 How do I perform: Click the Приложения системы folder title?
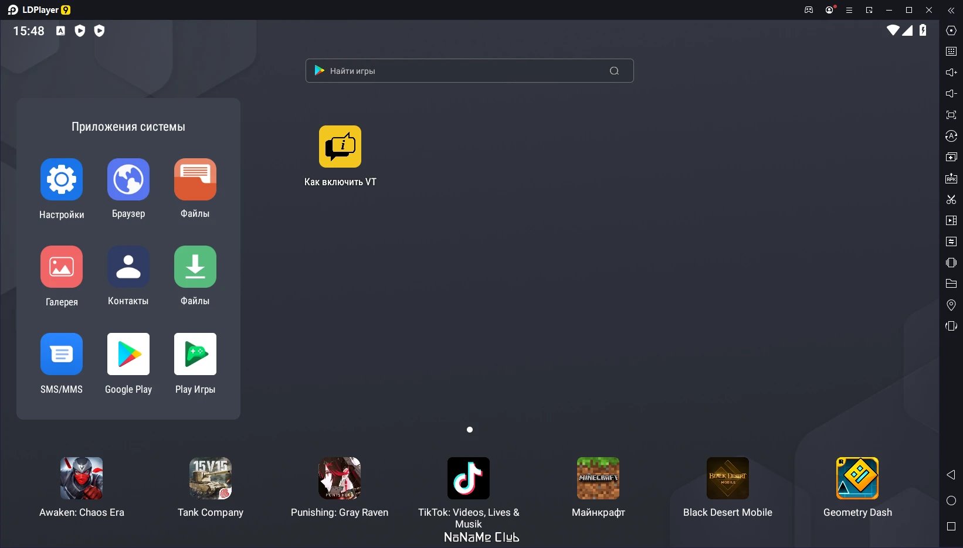tap(128, 127)
